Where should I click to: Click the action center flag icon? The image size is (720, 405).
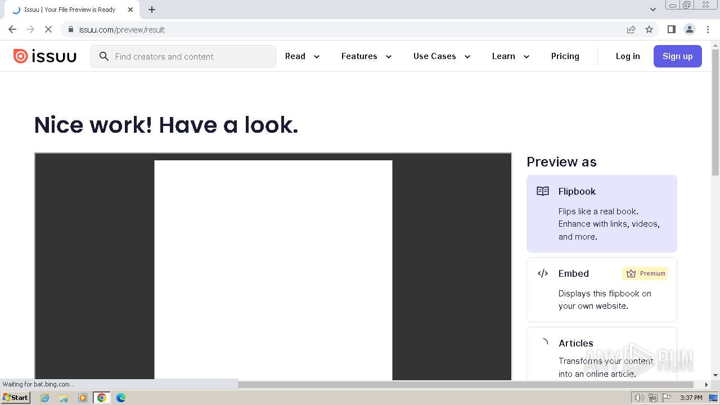coord(666,398)
